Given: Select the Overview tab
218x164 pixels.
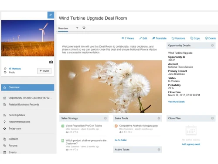Looking at the screenshot, I should tap(63, 28).
